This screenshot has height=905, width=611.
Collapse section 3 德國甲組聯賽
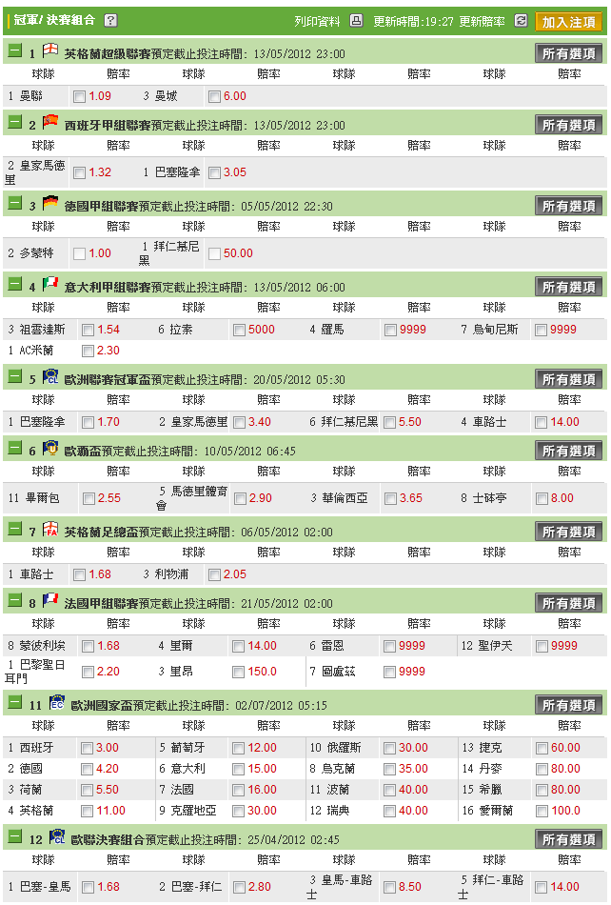pyautogui.click(x=15, y=203)
